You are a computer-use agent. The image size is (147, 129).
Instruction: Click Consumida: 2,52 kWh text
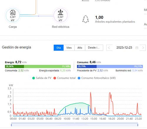pos(17,71)
